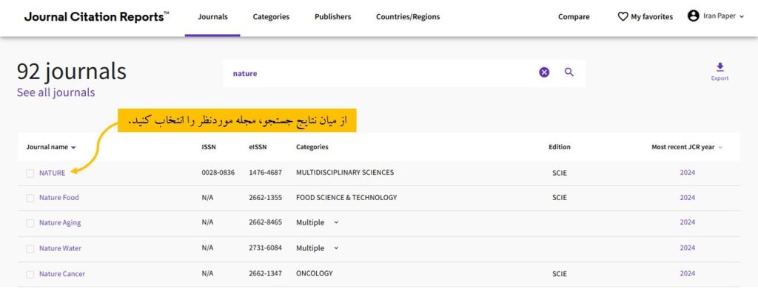Click the Categories column header
The image size is (758, 291).
pos(312,147)
